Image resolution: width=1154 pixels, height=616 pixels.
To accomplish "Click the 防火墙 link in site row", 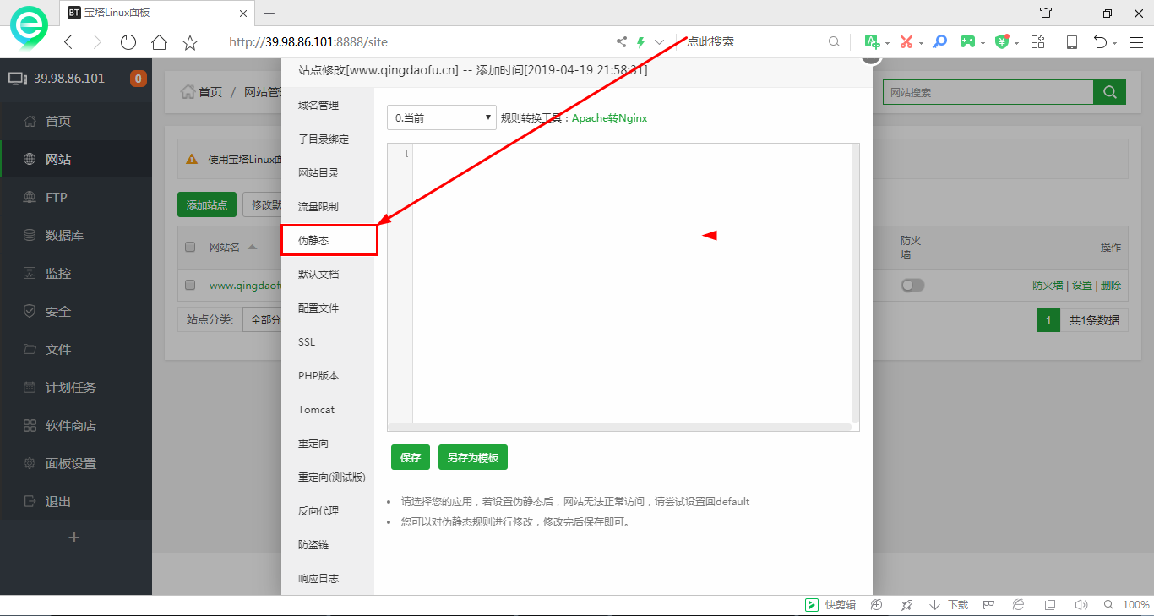I will tap(1048, 286).
